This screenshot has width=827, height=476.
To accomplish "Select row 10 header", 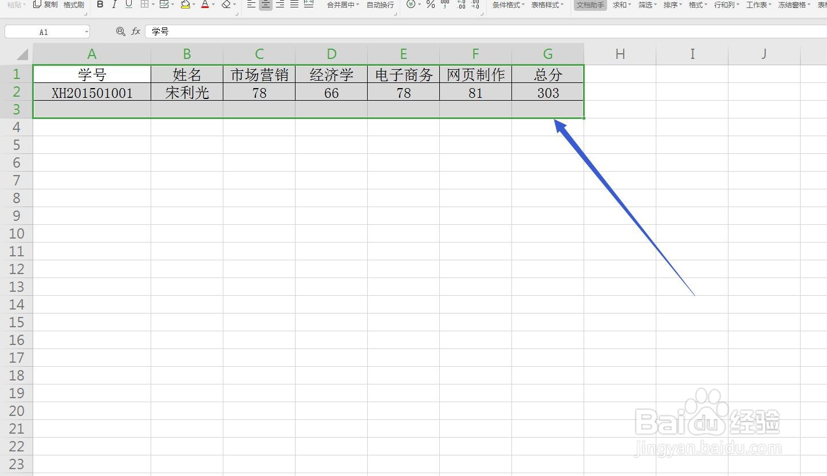I will pyautogui.click(x=17, y=233).
